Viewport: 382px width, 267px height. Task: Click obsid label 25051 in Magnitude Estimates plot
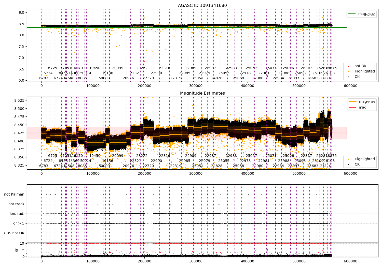pos(198,166)
